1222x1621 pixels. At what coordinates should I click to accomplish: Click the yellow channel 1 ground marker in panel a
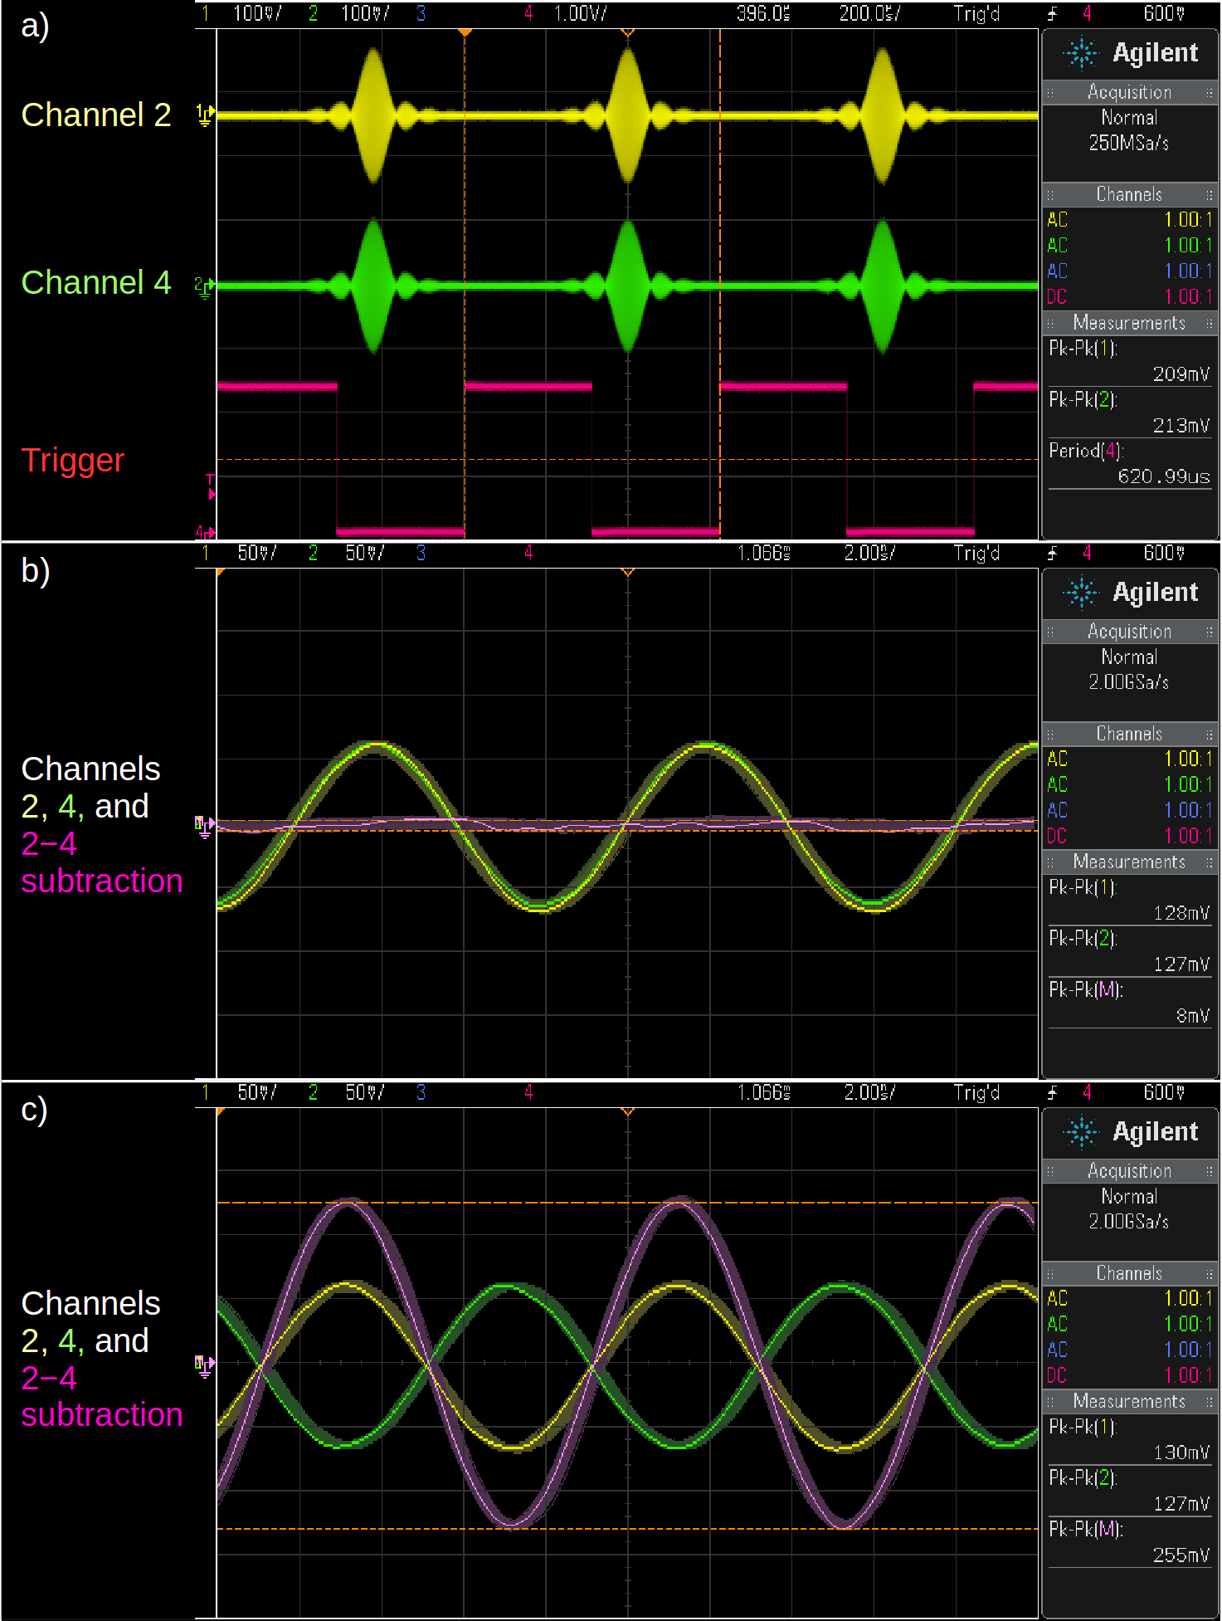click(x=204, y=115)
